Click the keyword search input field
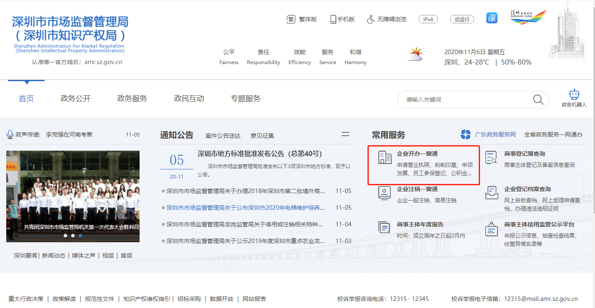 click(x=458, y=99)
